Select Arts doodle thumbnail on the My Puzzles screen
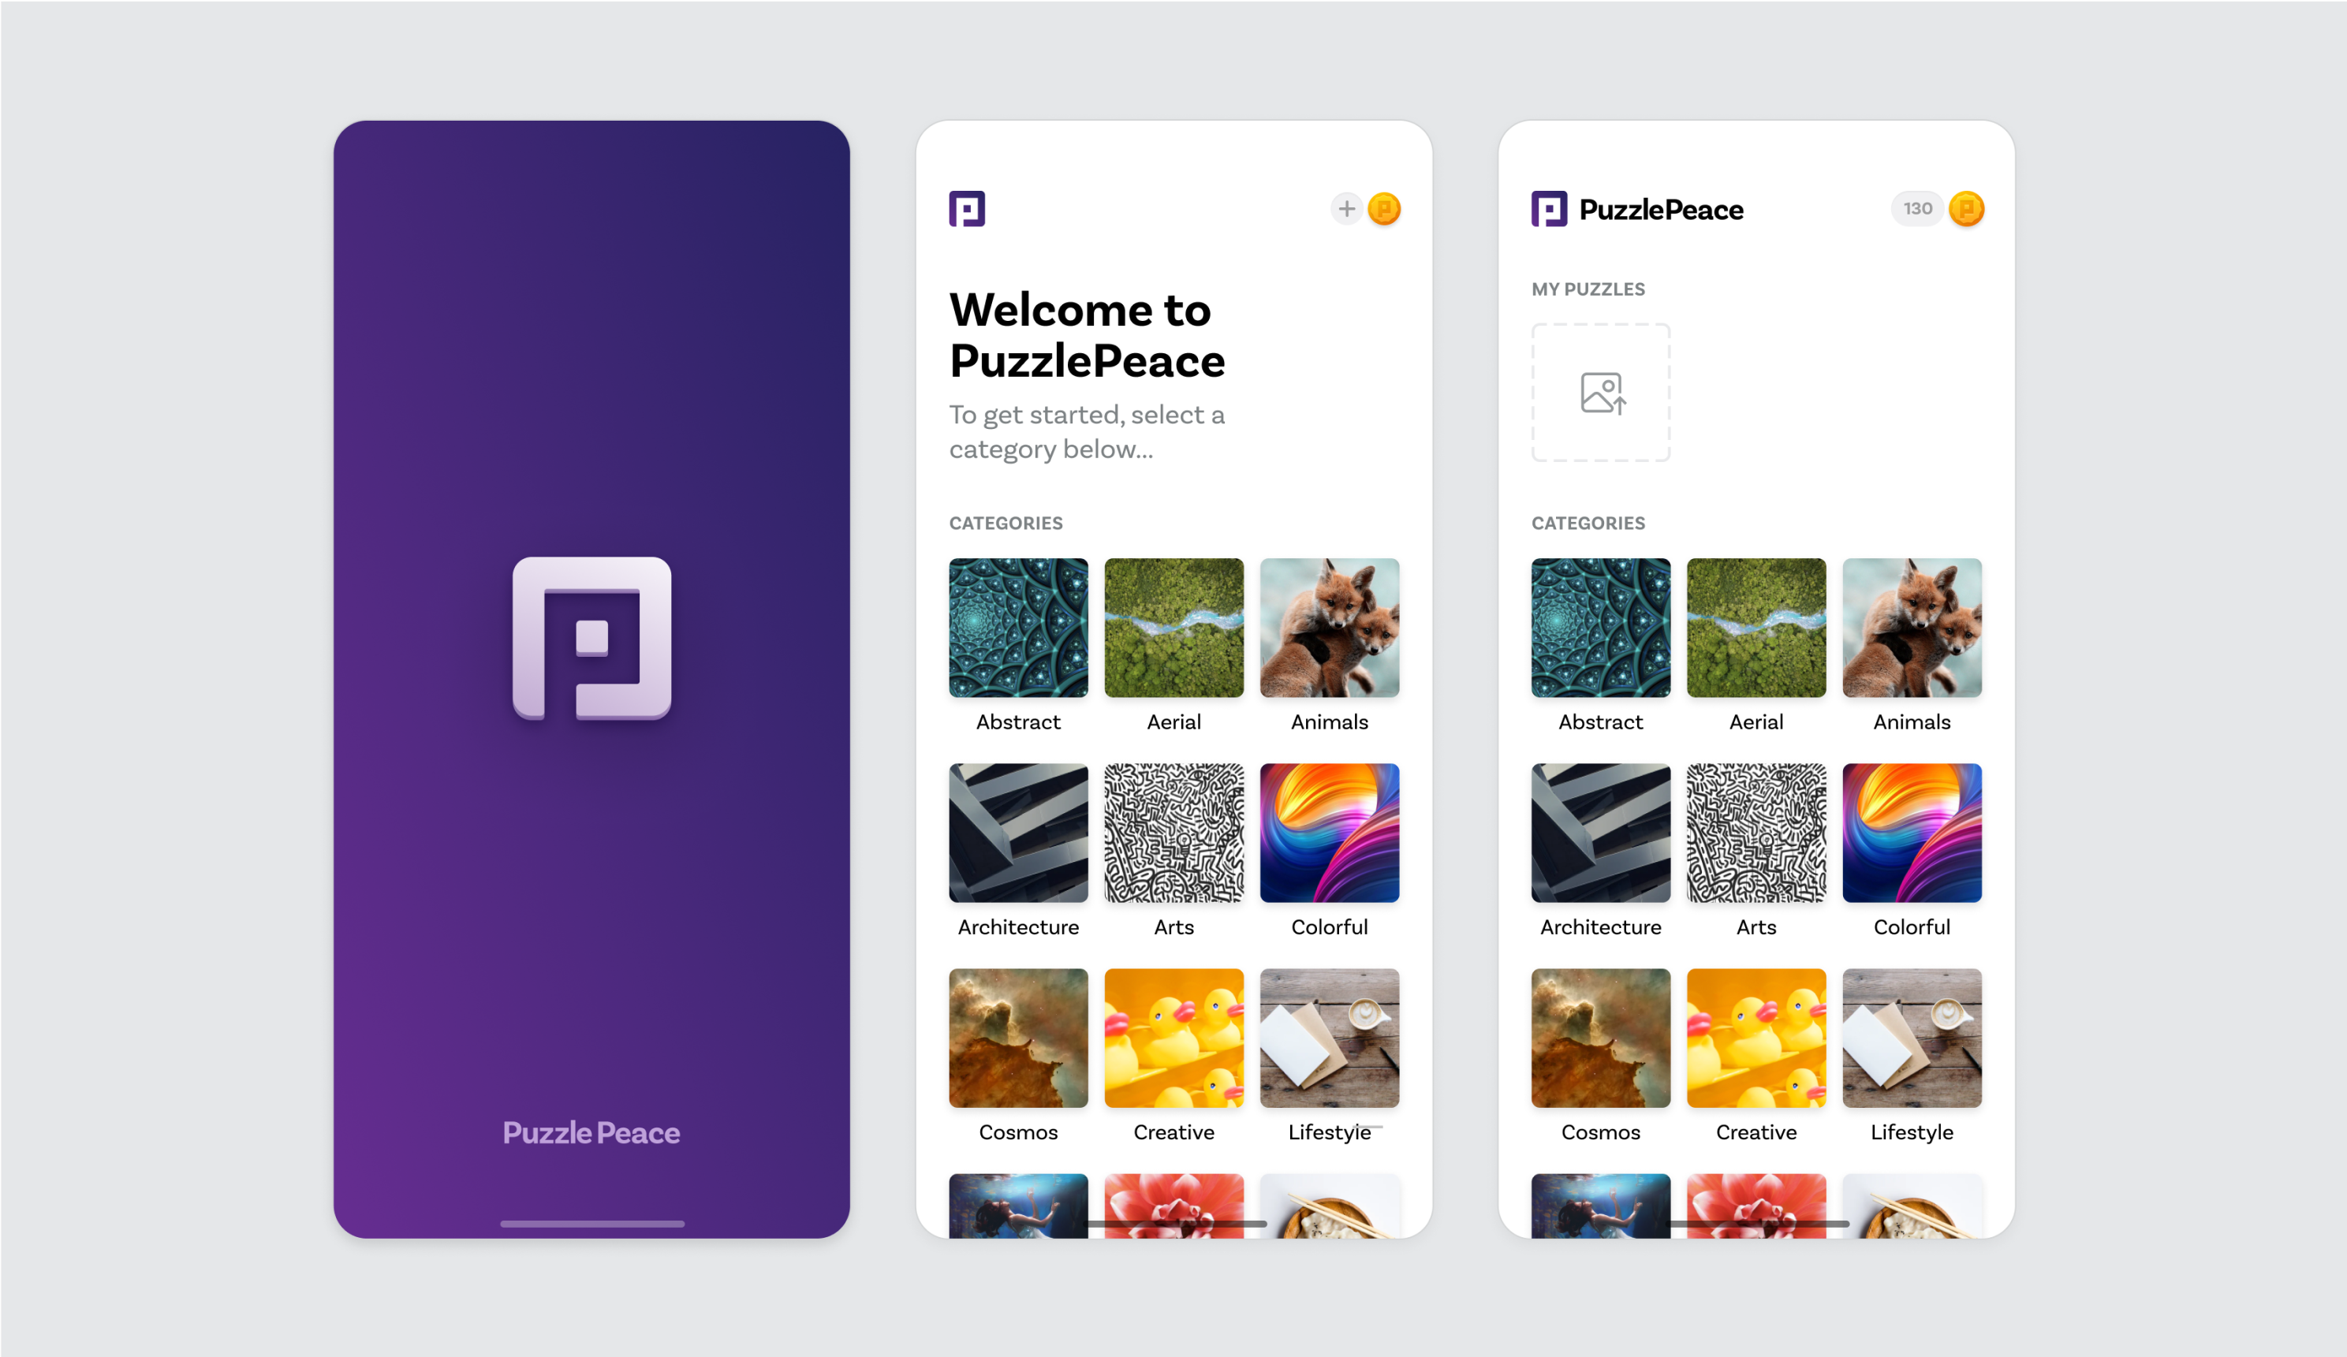 click(1756, 833)
